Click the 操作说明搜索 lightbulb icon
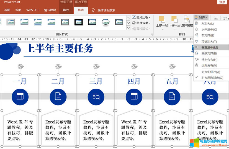The width and height of the screenshot is (229, 149). click(93, 10)
